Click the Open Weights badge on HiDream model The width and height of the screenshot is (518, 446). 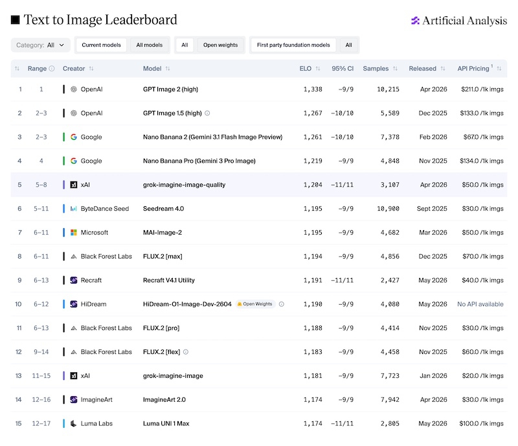point(255,304)
